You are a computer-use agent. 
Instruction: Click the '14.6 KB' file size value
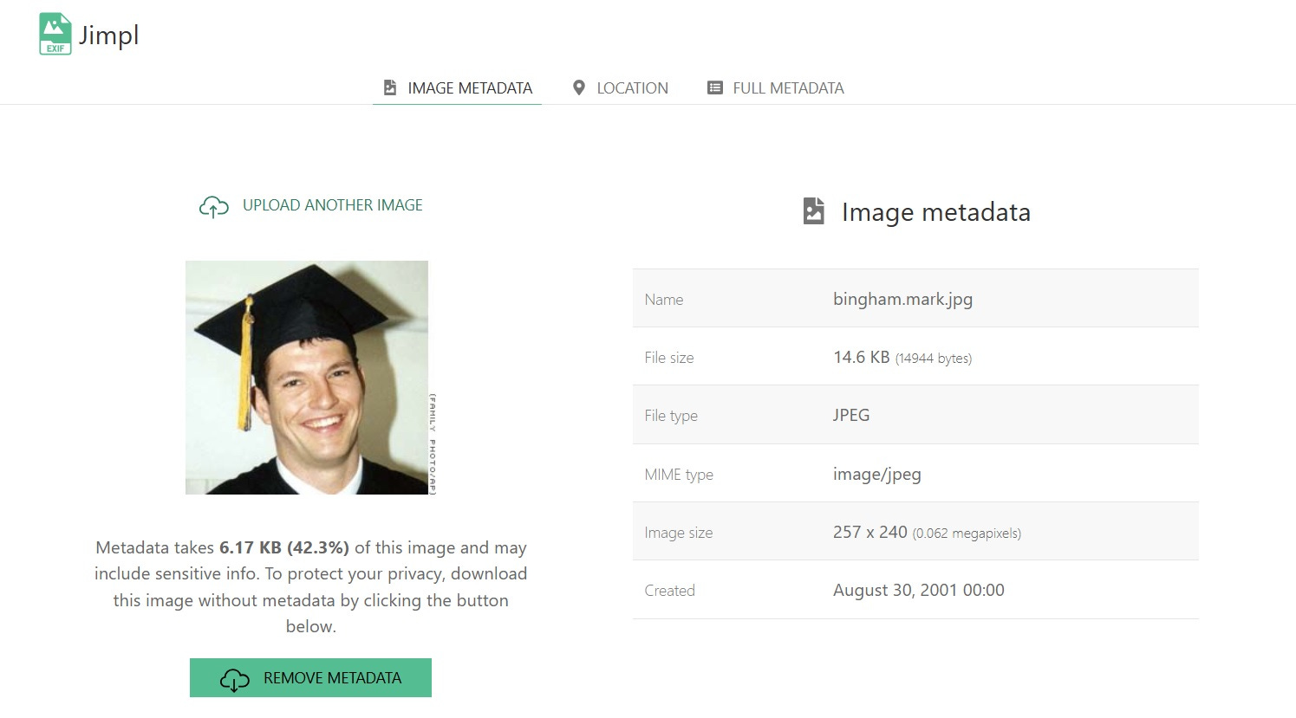pos(862,357)
